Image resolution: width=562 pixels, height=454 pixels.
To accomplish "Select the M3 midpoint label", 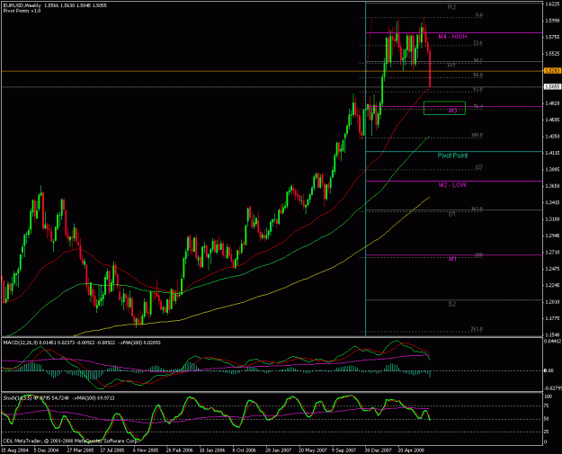I will click(x=452, y=111).
